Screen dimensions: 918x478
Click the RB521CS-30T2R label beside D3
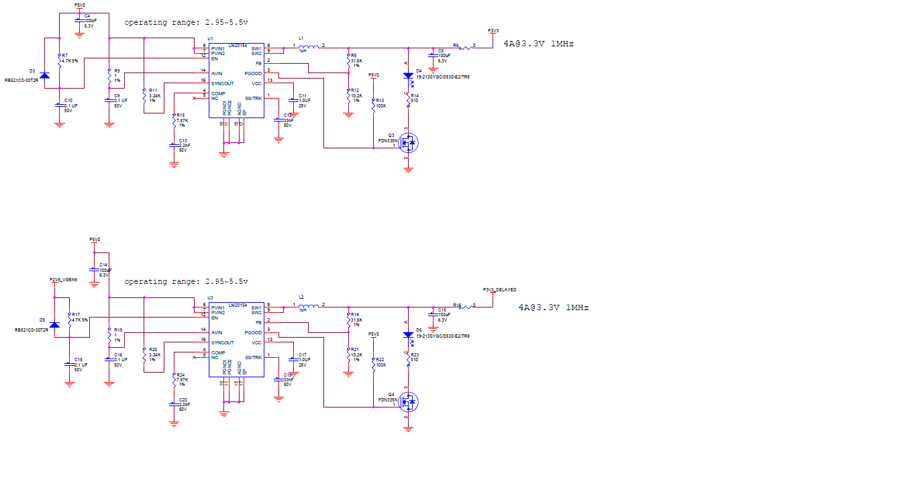click(x=21, y=79)
